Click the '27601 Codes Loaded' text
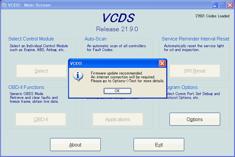 212,16
